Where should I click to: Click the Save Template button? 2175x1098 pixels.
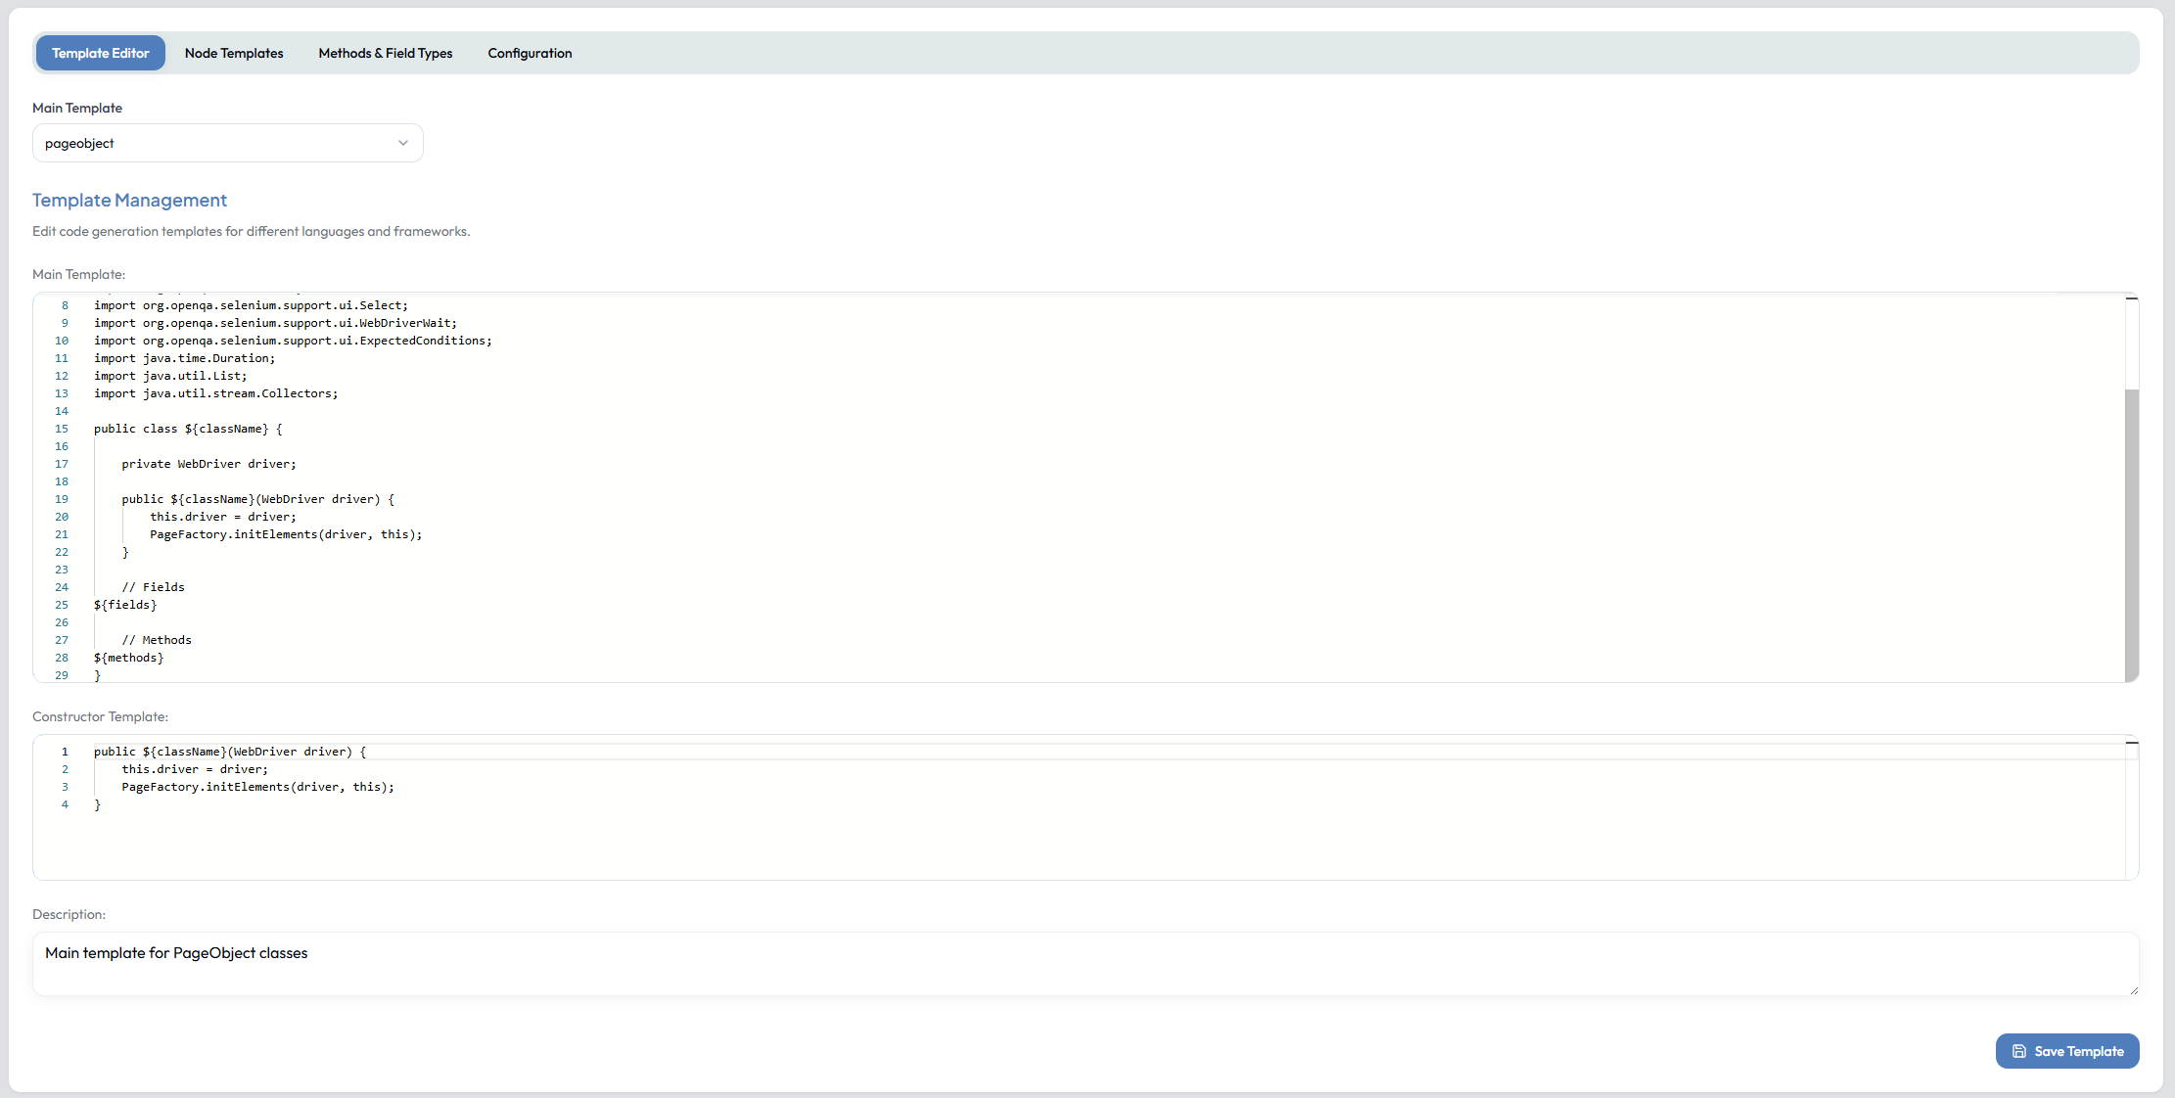tap(2067, 1051)
